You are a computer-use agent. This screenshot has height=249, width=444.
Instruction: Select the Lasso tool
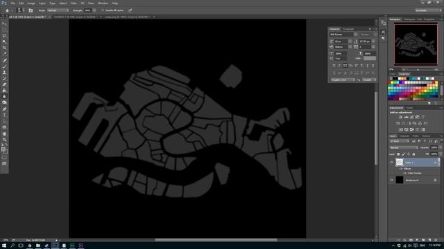point(4,36)
